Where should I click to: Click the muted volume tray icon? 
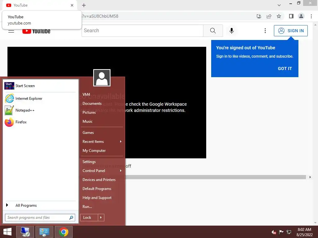point(274,232)
